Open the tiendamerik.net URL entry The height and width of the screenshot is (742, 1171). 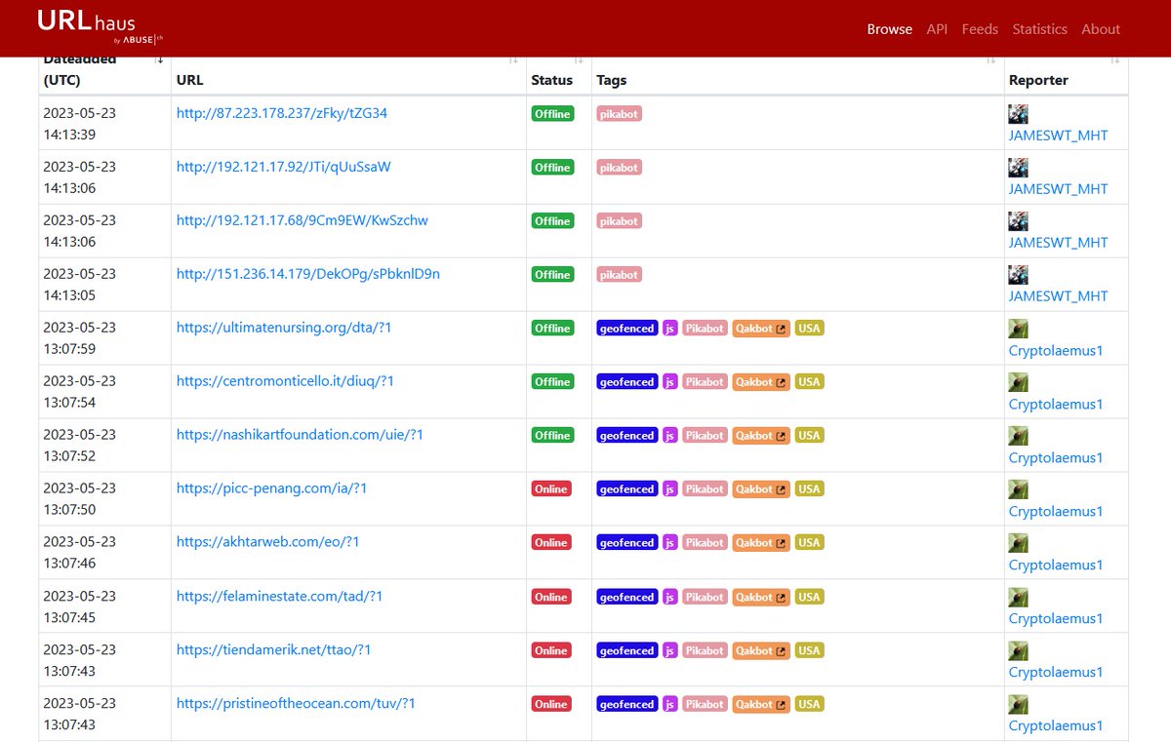(x=274, y=649)
